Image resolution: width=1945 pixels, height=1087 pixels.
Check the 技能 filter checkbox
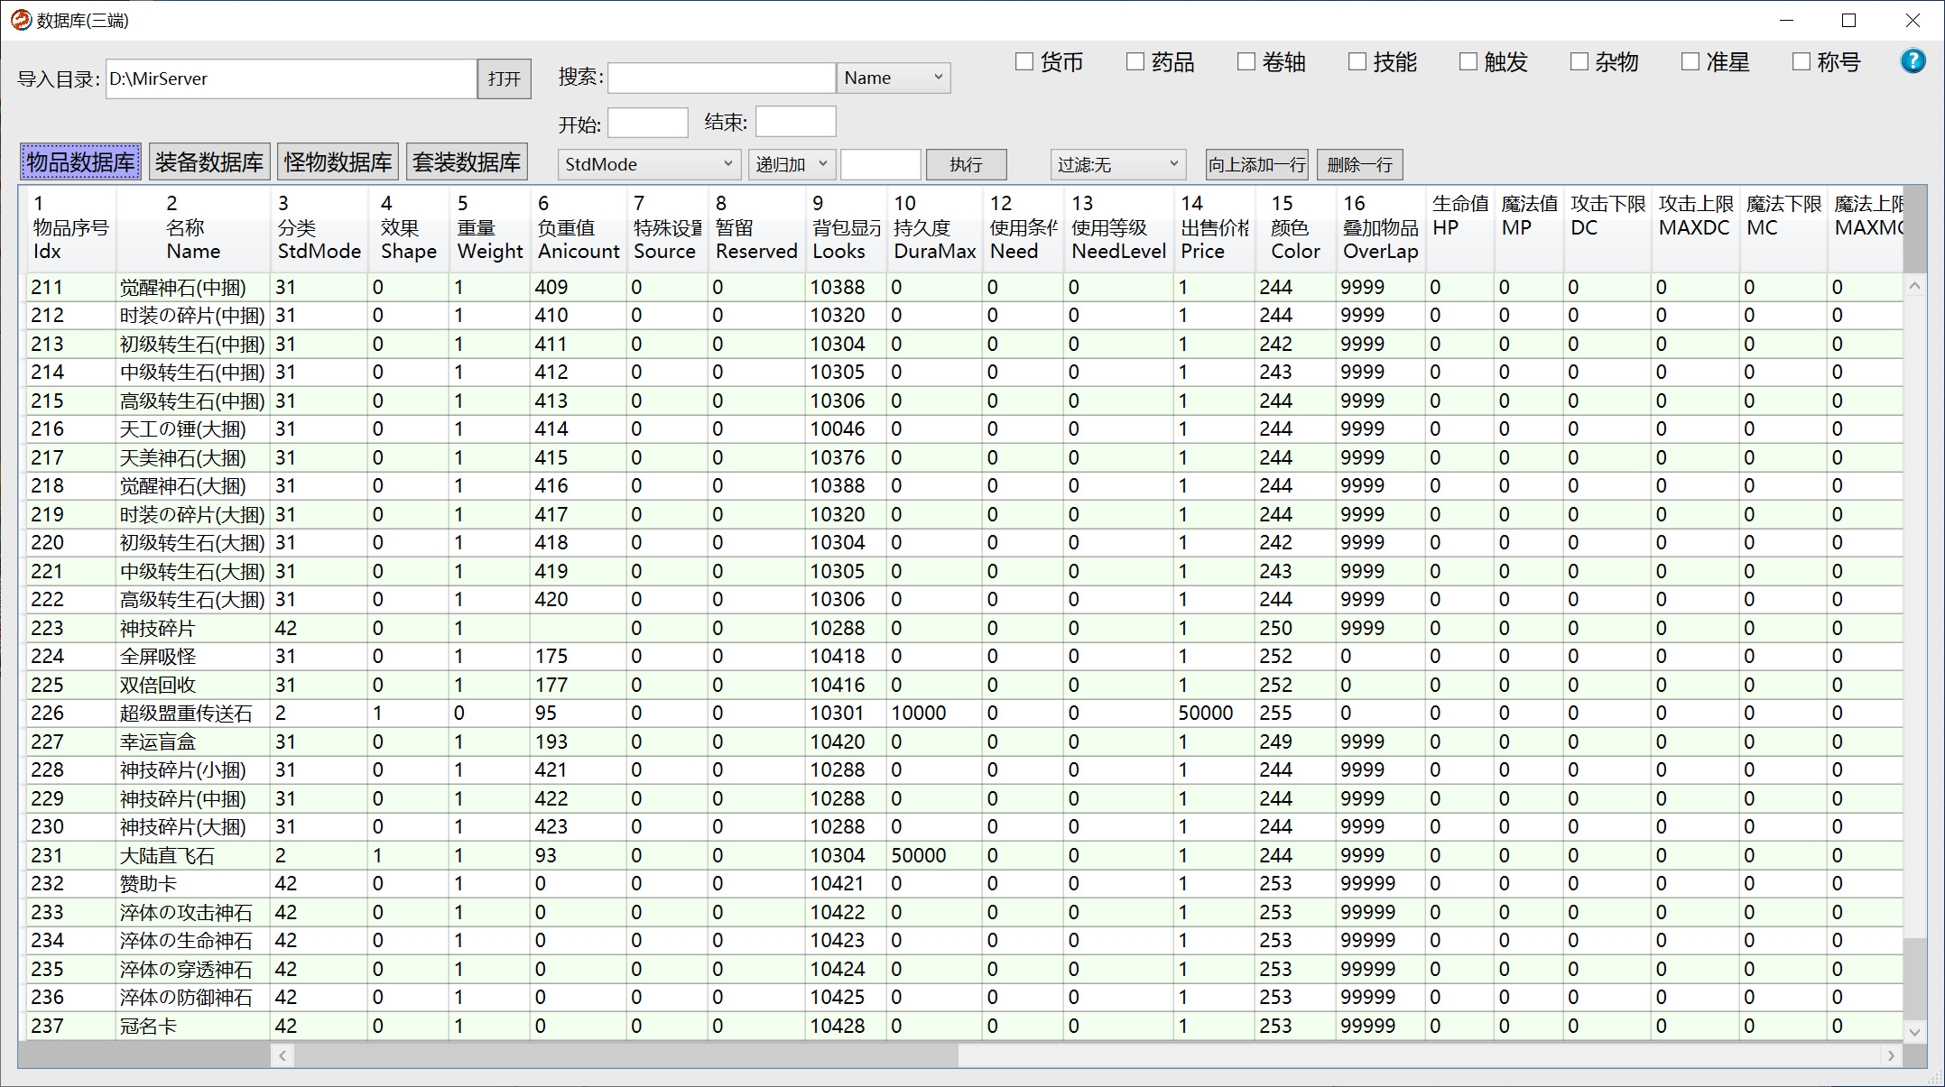point(1357,61)
